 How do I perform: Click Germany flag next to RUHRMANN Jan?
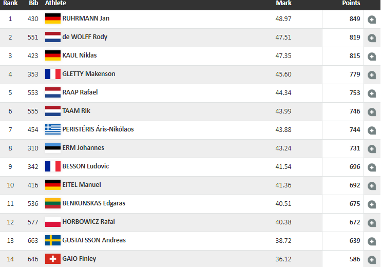point(53,18)
